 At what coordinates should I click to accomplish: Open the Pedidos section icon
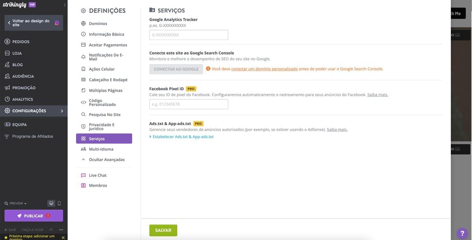pos(7,41)
